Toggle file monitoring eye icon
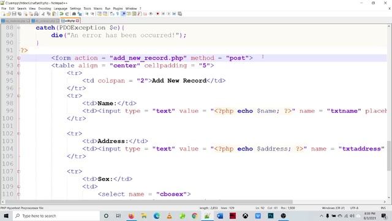 pos(151,14)
